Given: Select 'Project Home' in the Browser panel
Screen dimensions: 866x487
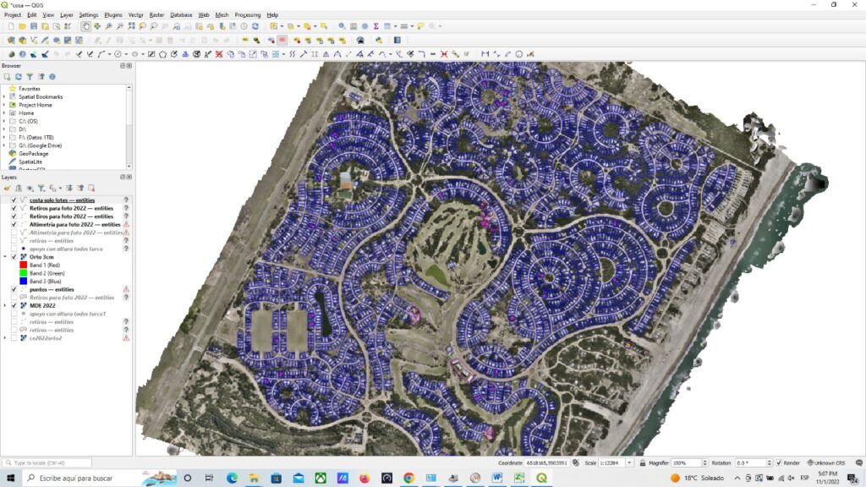Looking at the screenshot, I should pyautogui.click(x=36, y=105).
